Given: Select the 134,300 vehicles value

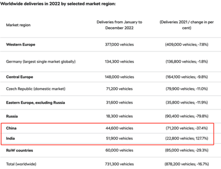Looking at the screenshot, I should point(119,62).
